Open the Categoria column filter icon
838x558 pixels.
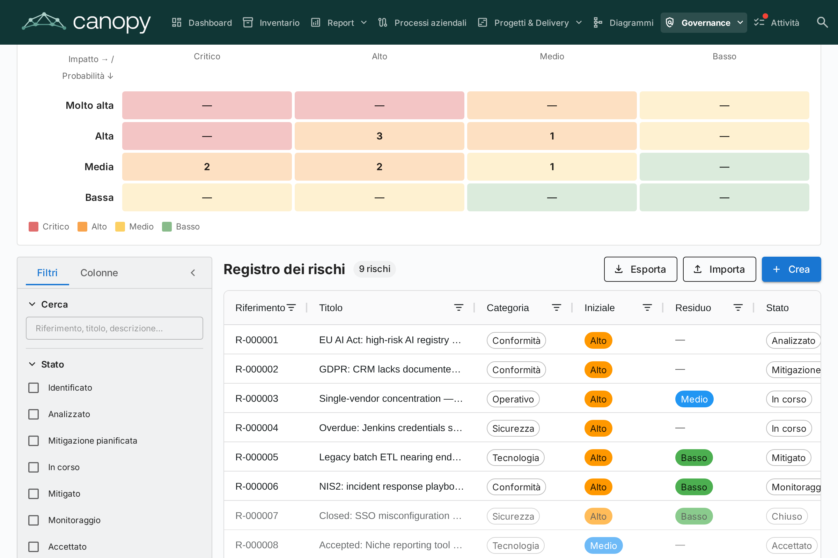[556, 308]
